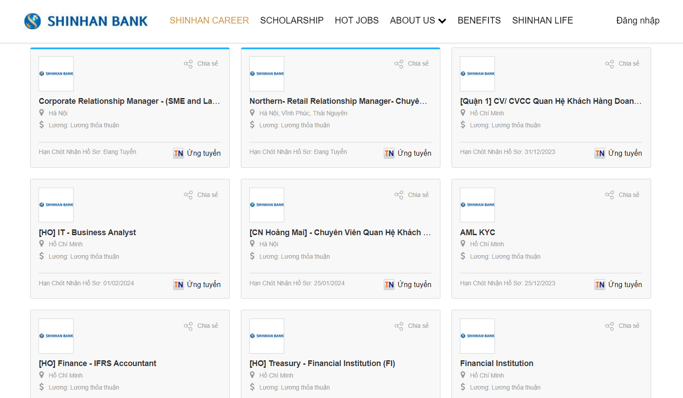Screen dimensions: 683x398
Task: Click TN icon on [CN Hoàng Mai] card
Action: pos(389,284)
